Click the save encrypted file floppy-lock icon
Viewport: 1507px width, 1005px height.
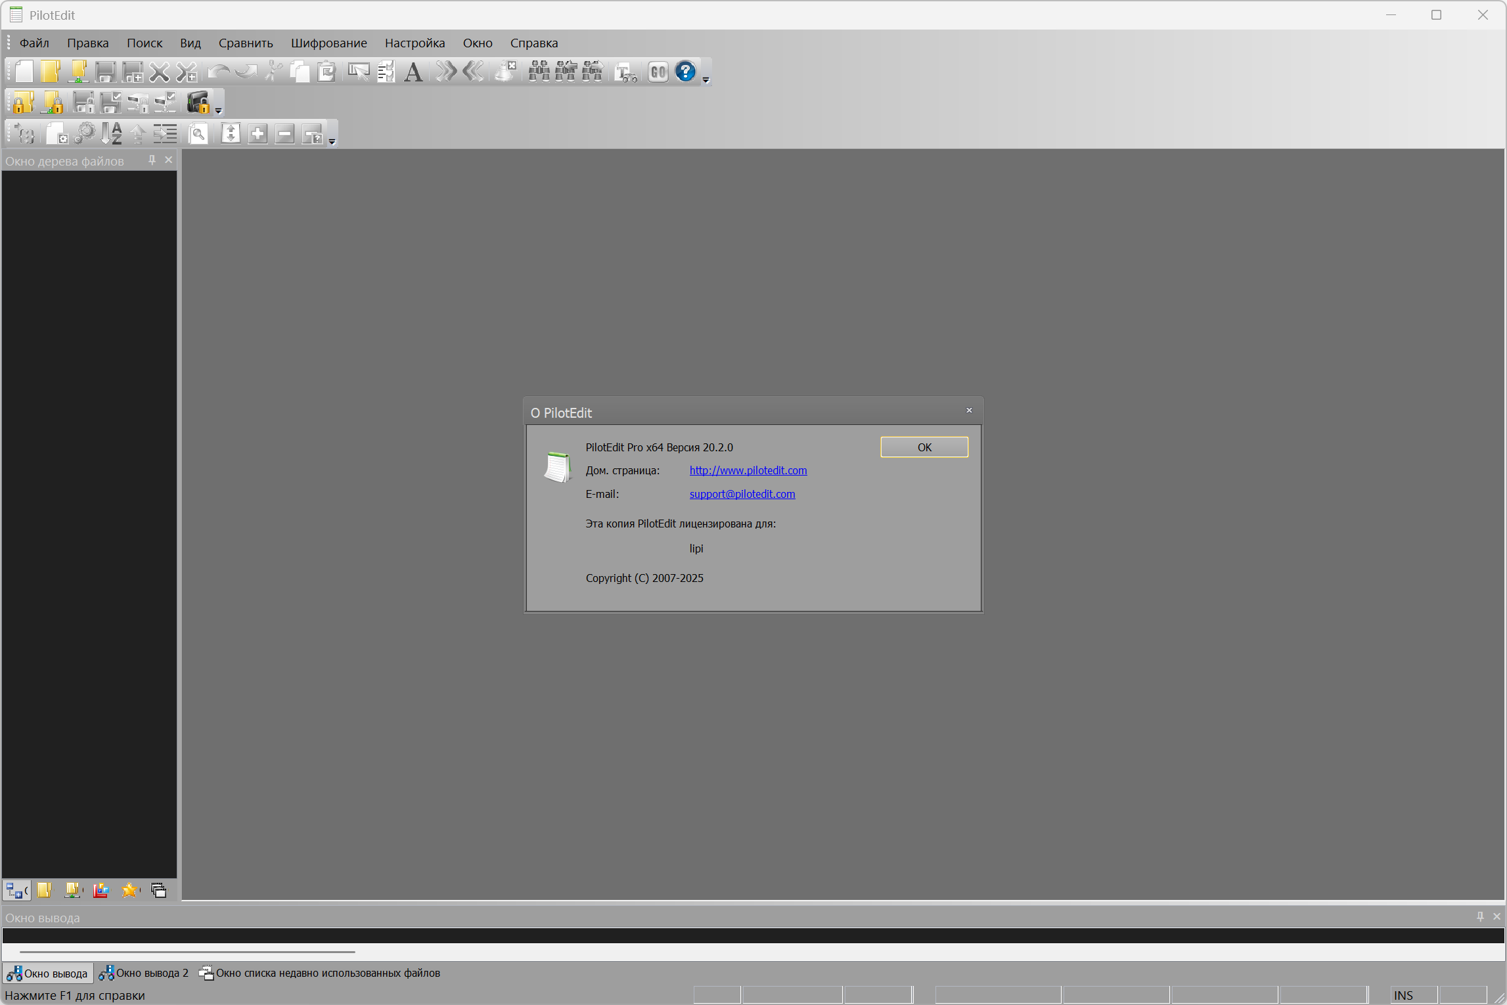coord(83,102)
